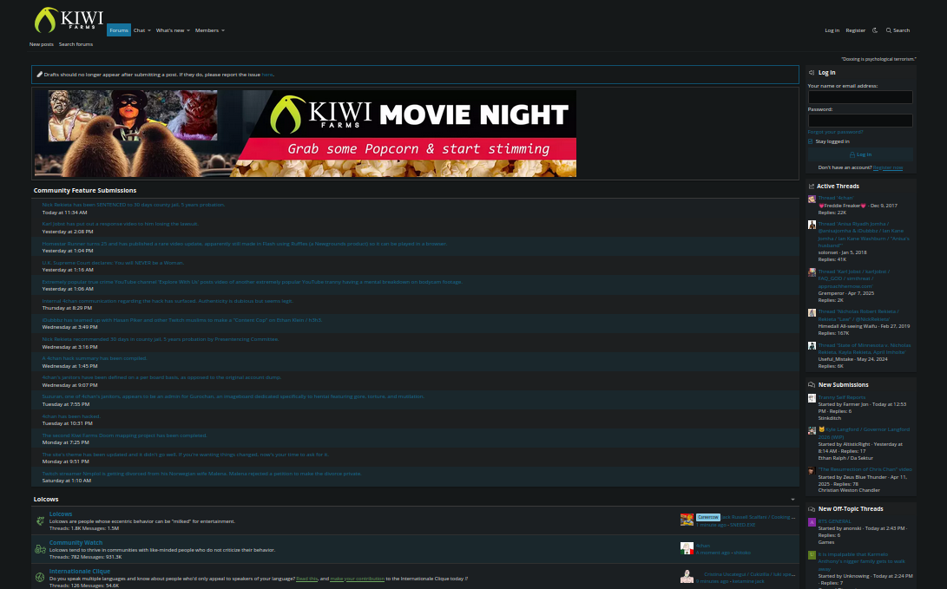
Task: Click the last-poster avatar in the Internationale Clique row
Action: coord(687,577)
